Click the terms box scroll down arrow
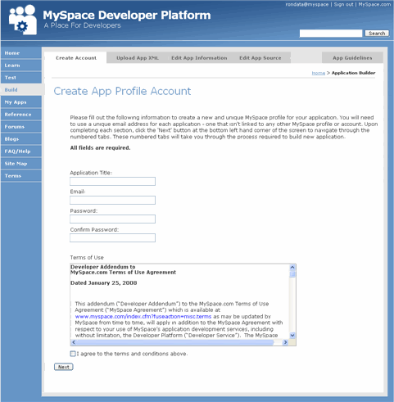This screenshot has width=394, height=402. [x=292, y=336]
